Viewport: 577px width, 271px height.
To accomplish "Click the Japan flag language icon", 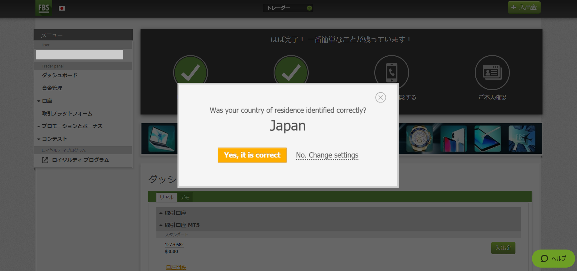I will [x=62, y=8].
